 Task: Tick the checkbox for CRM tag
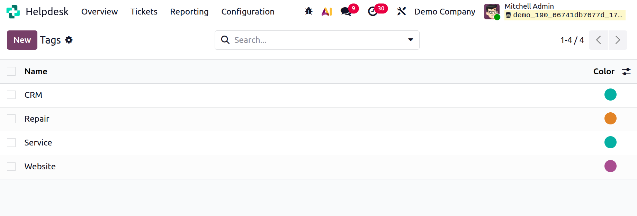[x=11, y=95]
